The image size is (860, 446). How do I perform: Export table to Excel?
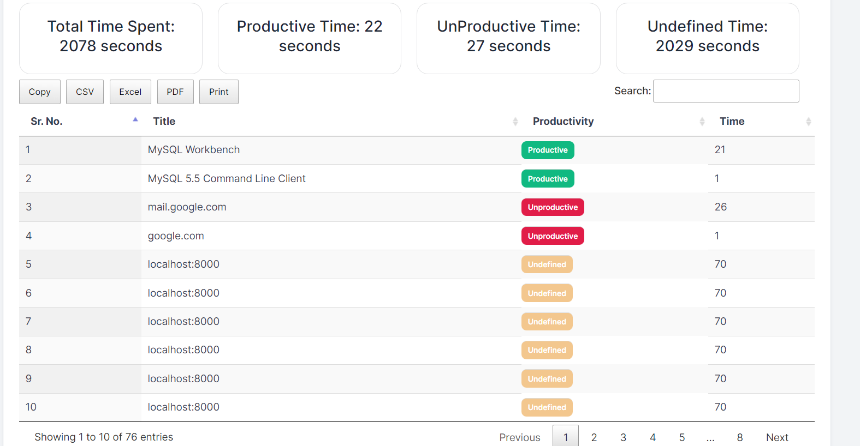point(130,92)
